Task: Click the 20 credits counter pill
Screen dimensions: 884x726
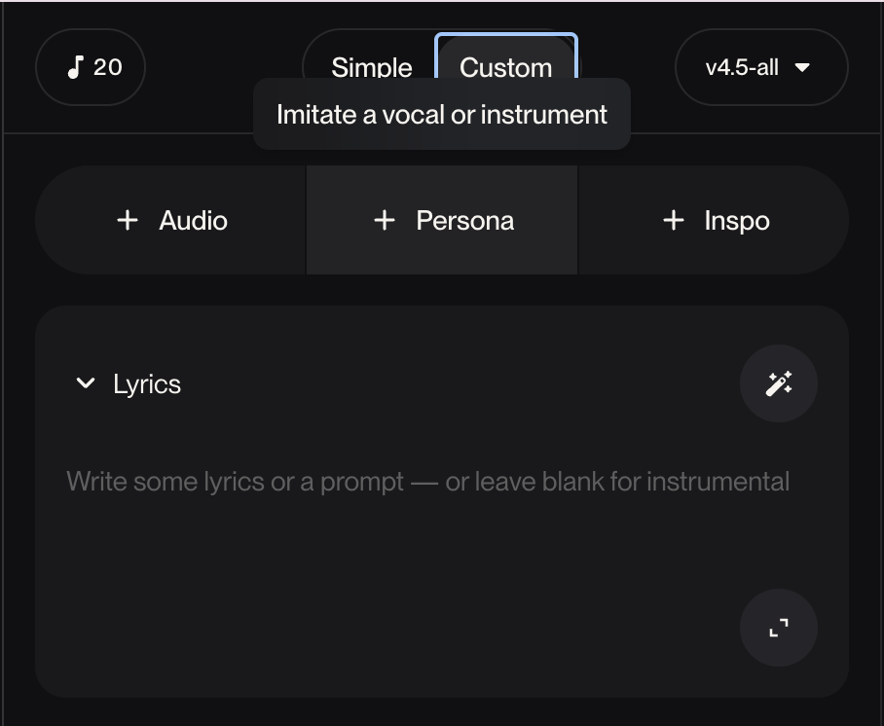Action: [x=91, y=67]
